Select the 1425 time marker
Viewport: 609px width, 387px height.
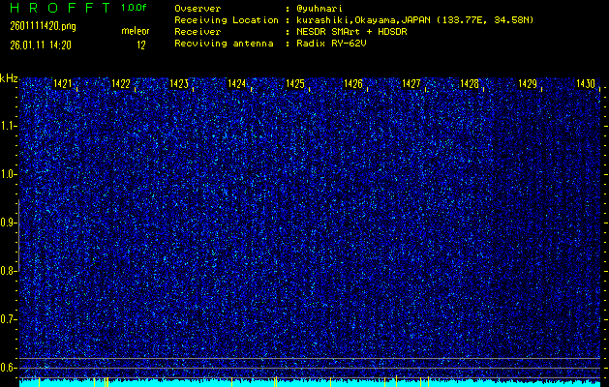tap(295, 84)
